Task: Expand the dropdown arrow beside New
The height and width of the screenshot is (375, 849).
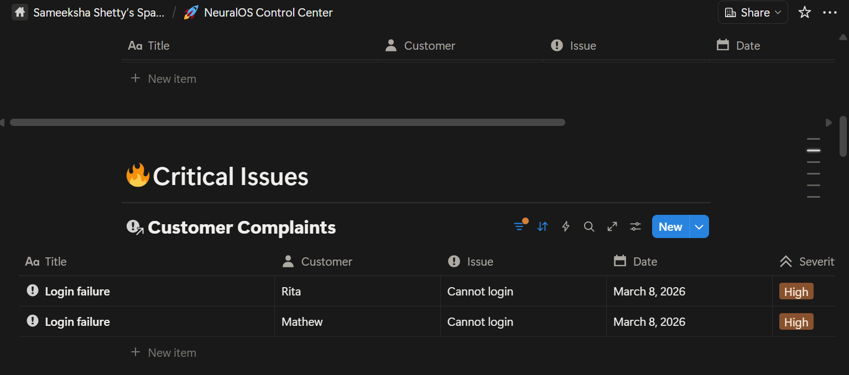Action: [699, 226]
